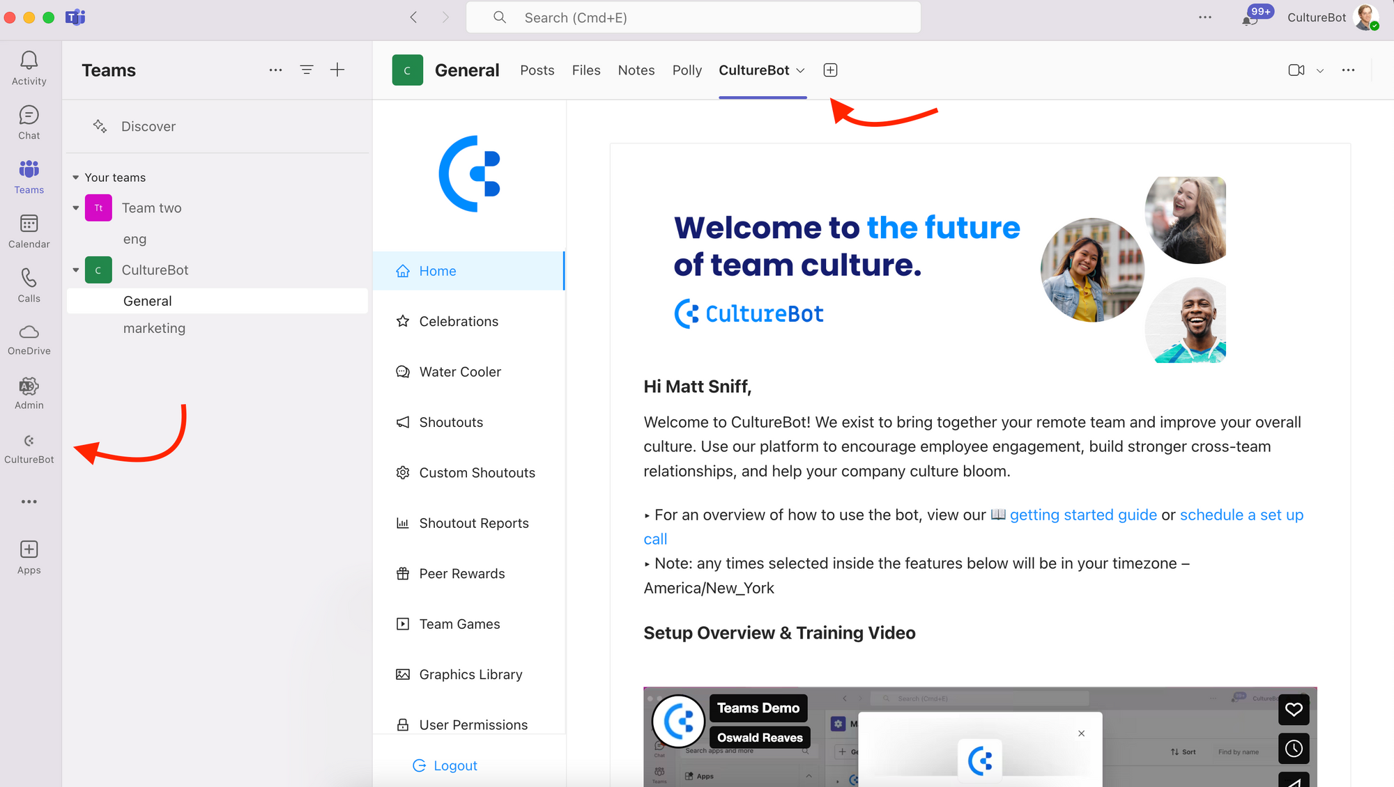
Task: Start a meeting with the video camera icon
Action: 1296,70
